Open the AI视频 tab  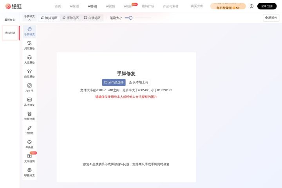coord(110,6)
